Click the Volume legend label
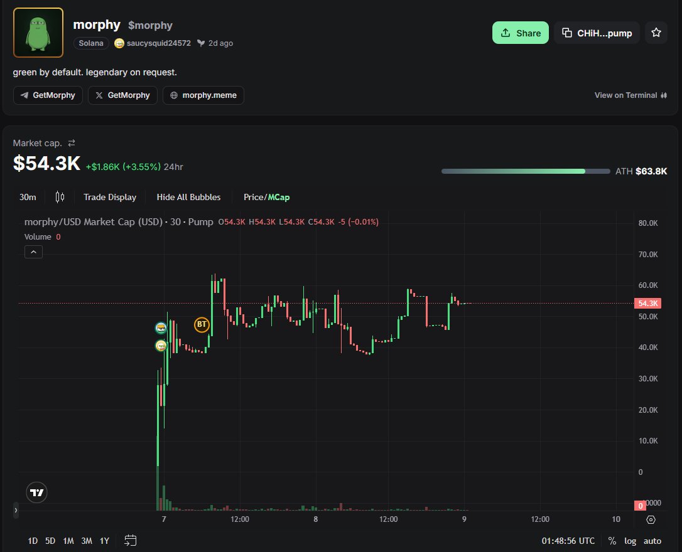The height and width of the screenshot is (552, 682). click(38, 236)
